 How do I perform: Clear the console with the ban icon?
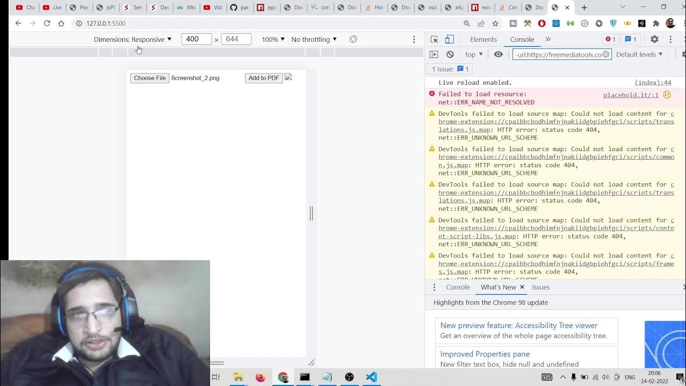coord(450,54)
